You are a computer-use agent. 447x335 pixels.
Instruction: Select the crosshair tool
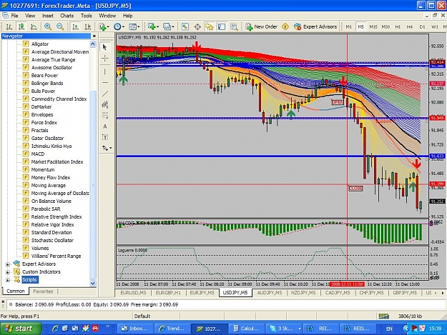(x=105, y=59)
